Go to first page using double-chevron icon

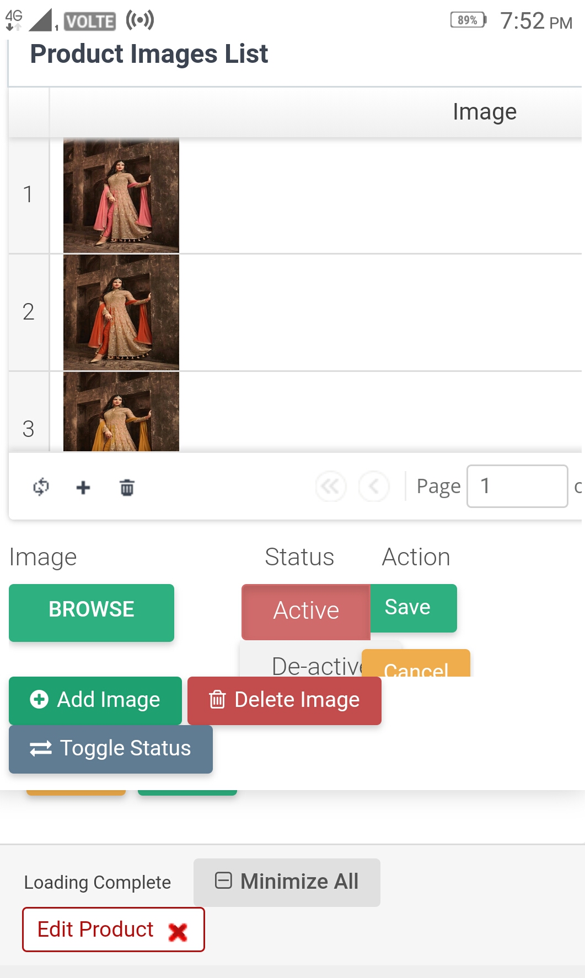point(330,487)
